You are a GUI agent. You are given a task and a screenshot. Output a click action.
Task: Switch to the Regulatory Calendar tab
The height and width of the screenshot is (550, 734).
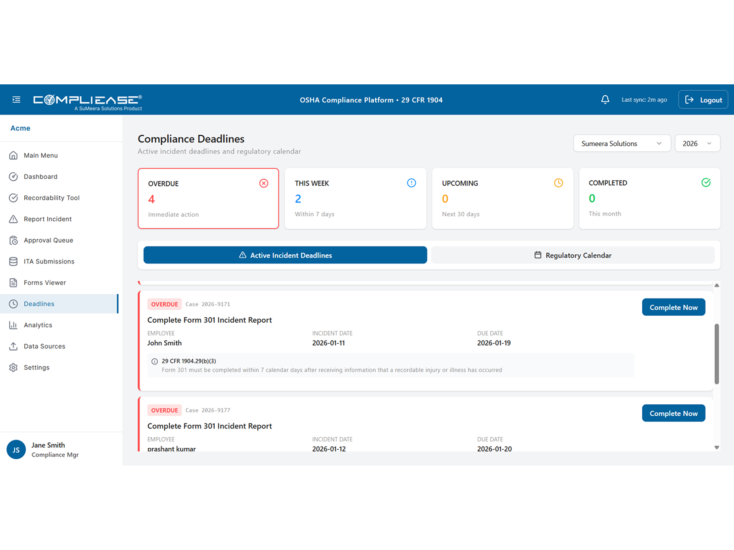pyautogui.click(x=573, y=255)
